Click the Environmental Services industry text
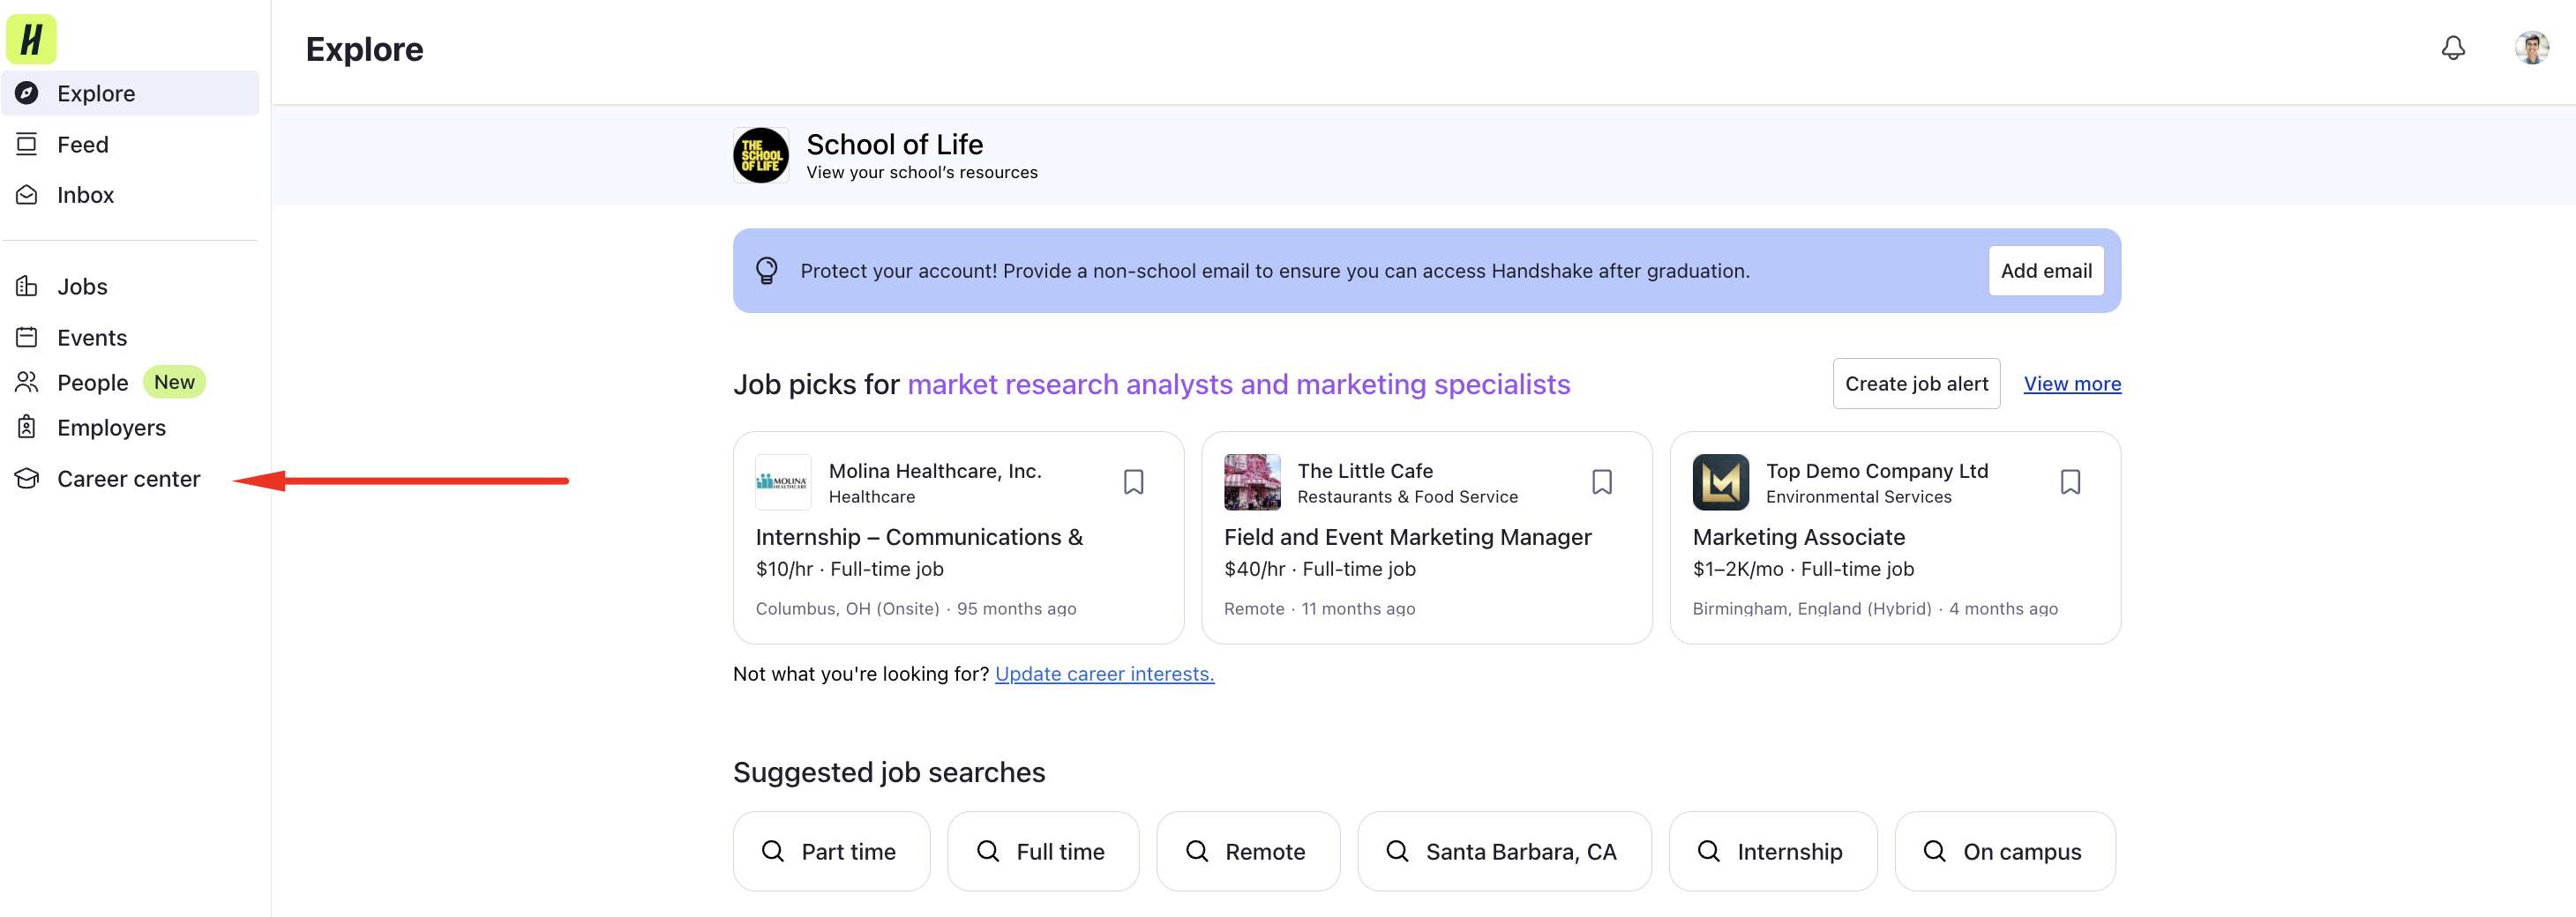The width and height of the screenshot is (2576, 917). [1857, 497]
